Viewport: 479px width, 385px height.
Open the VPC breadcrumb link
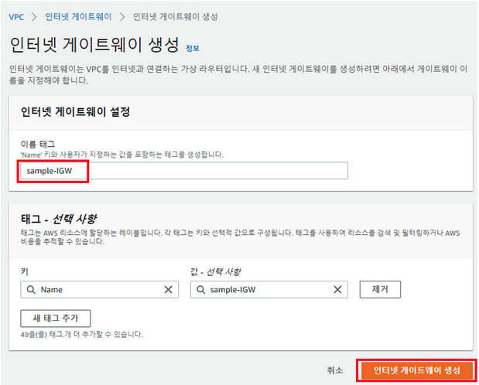pyautogui.click(x=16, y=15)
